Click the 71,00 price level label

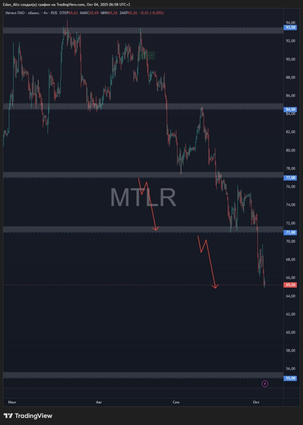point(290,232)
